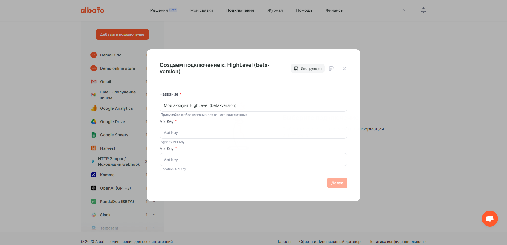Open the Финансы page
The height and width of the screenshot is (245, 507).
tap(335, 10)
